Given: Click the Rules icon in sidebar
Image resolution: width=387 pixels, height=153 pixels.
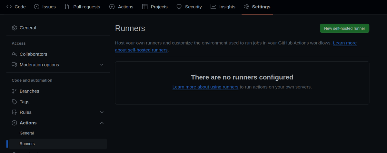Looking at the screenshot, I should coord(14,112).
